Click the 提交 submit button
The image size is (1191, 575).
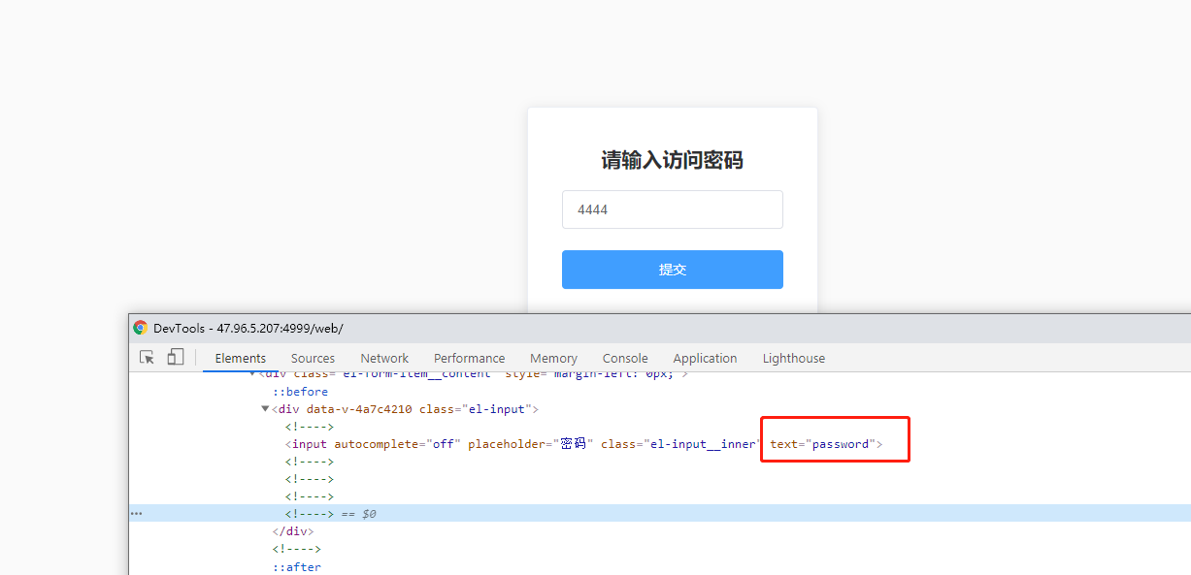coord(672,270)
